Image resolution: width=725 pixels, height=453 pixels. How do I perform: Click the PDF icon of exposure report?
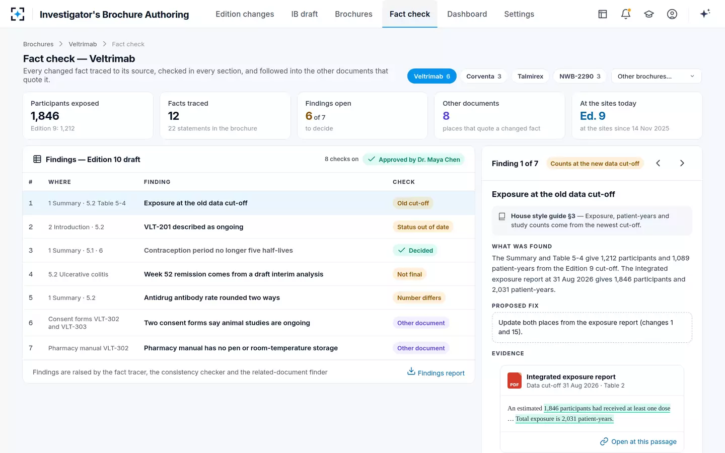pos(515,381)
